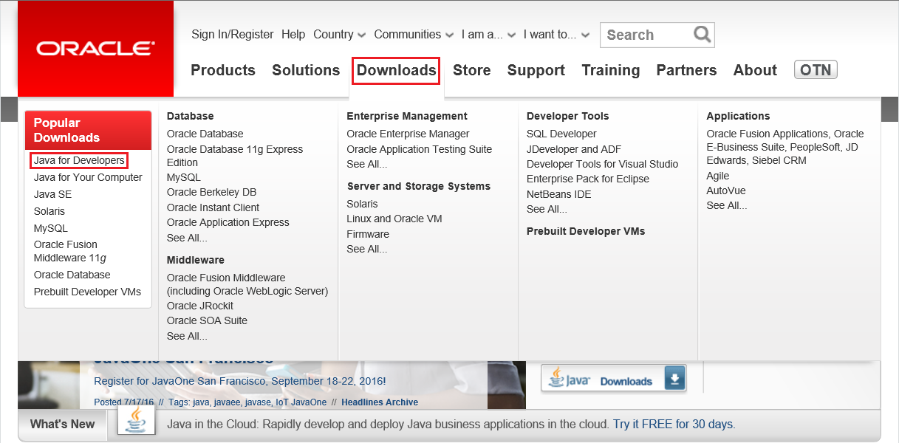Expand the "I want to..." dropdown
The height and width of the screenshot is (443, 899).
(x=556, y=34)
